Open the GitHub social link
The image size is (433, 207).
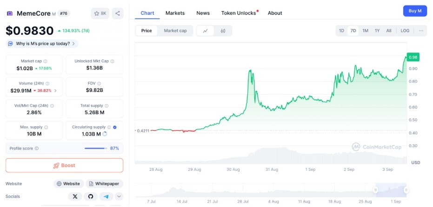point(91,196)
